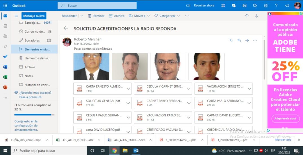
Task: Open the Calendar icon in left rail
Action: pyautogui.click(x=5, y=26)
